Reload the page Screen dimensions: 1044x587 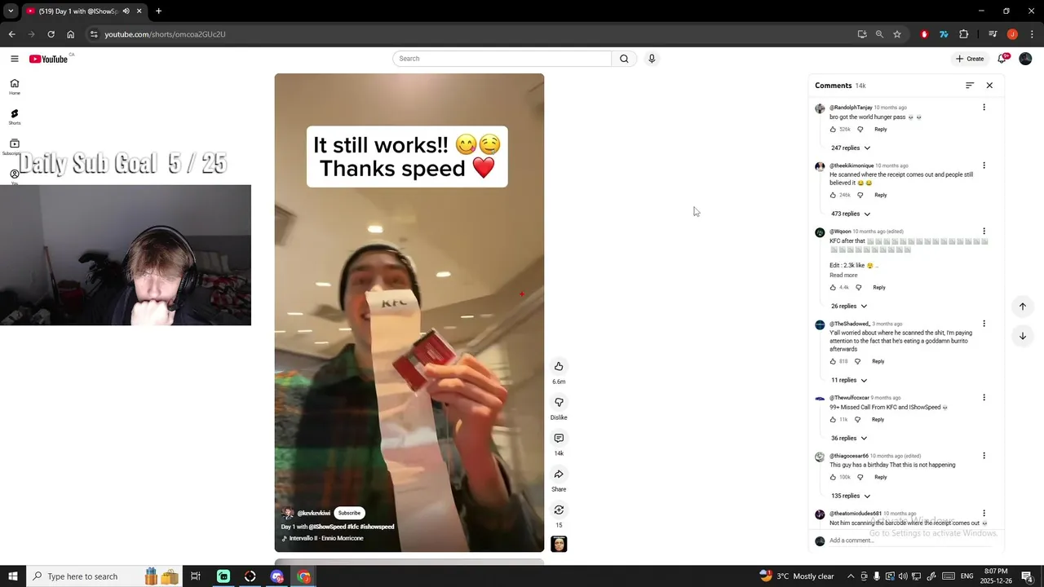coord(51,34)
